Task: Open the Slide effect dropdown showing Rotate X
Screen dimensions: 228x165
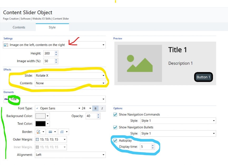Action: tap(70, 76)
